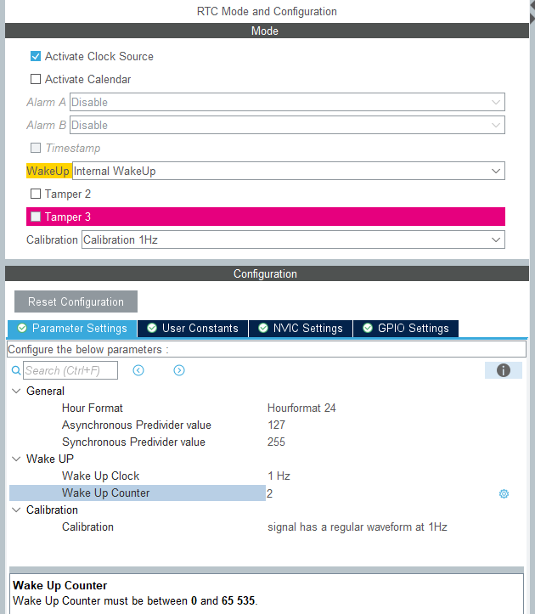
Task: Click the search magnifier icon
Action: tap(16, 371)
